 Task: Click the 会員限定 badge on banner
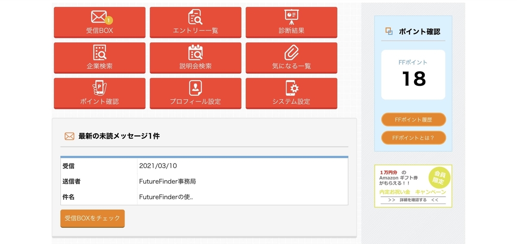coord(439,178)
